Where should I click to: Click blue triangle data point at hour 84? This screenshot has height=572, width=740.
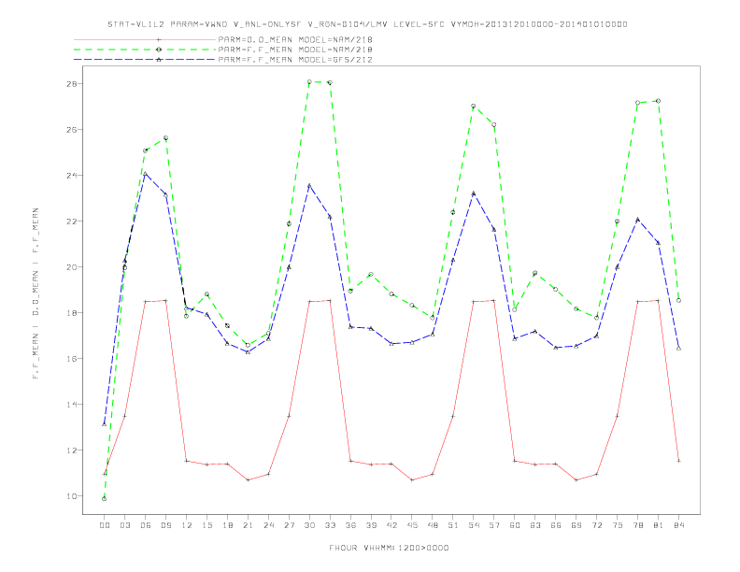coord(678,348)
